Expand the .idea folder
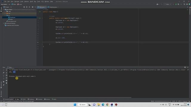This screenshot has height=107, width=191. (x=5, y=11)
